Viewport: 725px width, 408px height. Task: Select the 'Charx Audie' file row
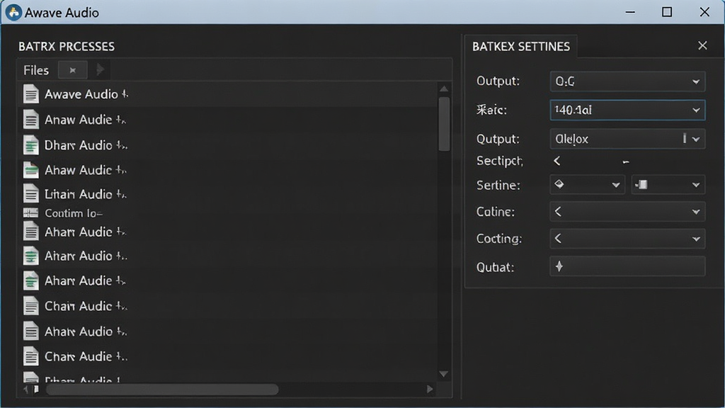click(x=229, y=357)
